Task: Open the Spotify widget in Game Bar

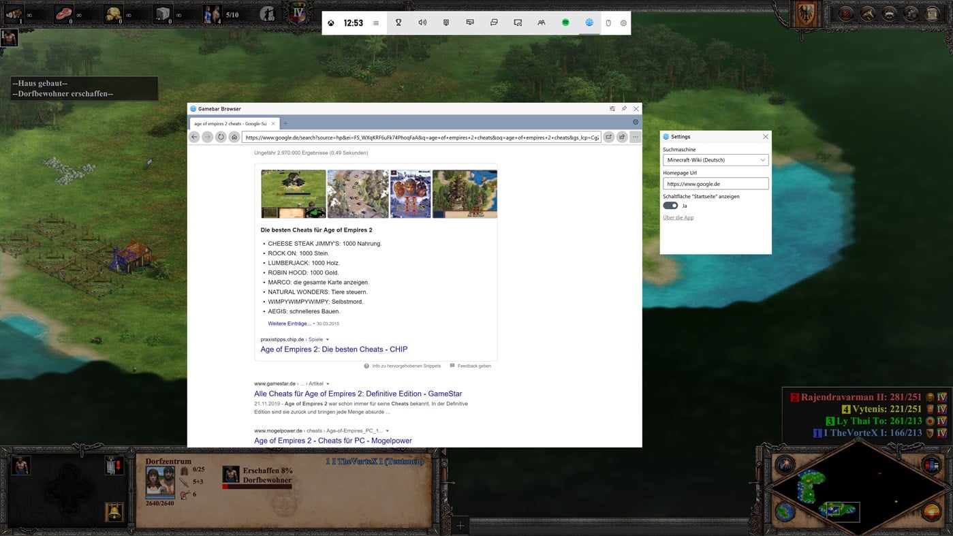Action: pyautogui.click(x=565, y=22)
